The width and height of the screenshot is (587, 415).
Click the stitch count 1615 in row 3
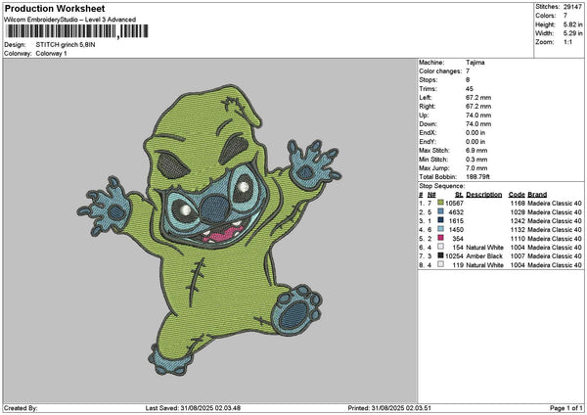point(456,221)
